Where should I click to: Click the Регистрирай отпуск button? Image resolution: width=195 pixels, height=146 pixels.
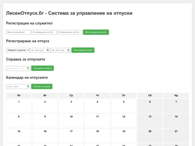tap(83, 50)
